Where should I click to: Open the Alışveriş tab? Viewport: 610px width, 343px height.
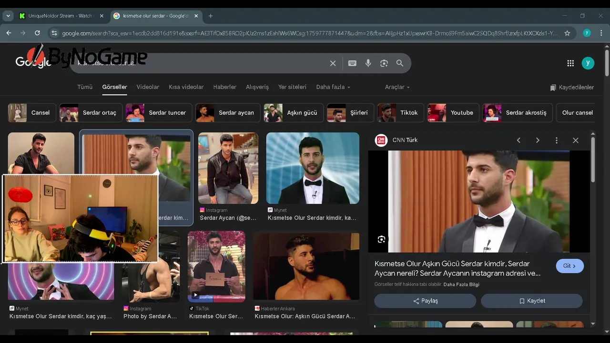click(x=257, y=87)
